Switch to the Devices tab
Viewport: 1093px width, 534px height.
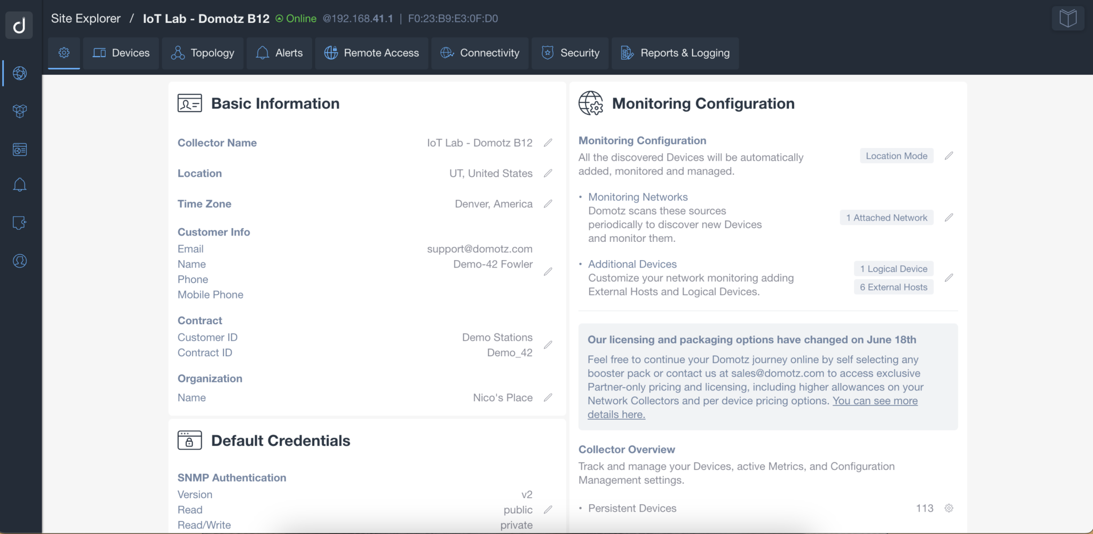click(121, 53)
